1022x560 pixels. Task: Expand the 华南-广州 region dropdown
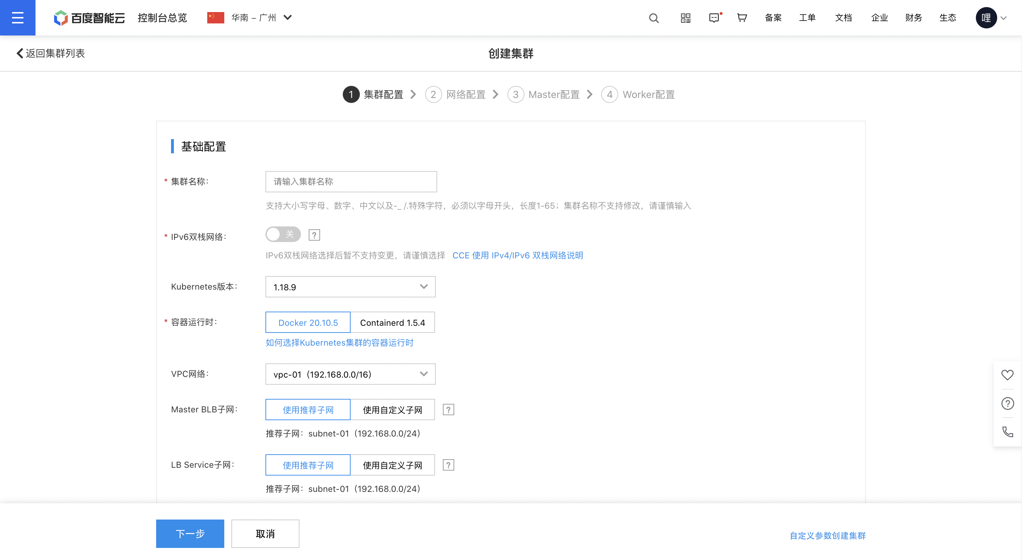click(262, 18)
